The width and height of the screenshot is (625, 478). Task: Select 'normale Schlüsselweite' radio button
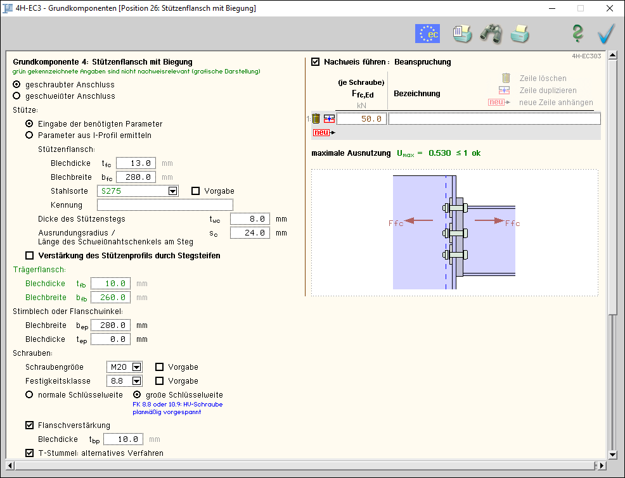click(29, 394)
